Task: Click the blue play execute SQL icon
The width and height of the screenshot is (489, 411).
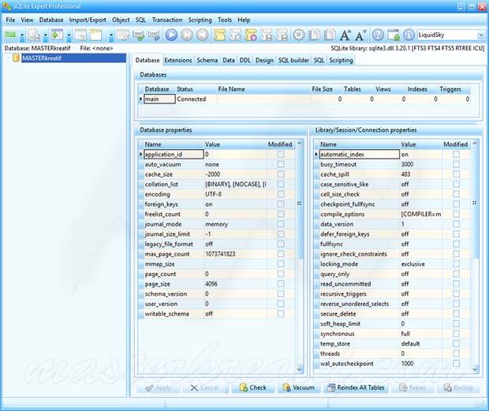Action: (x=171, y=35)
